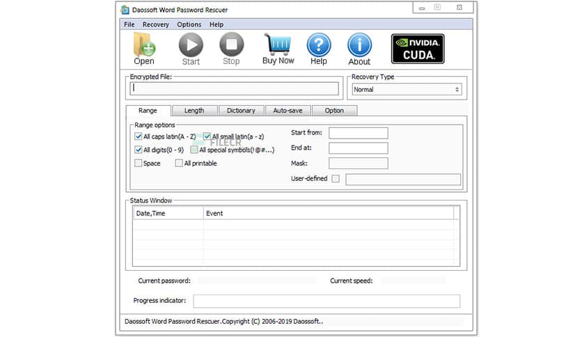582x337 pixels.
Task: Toggle All small latin(a - z) checkbox
Action: 207,136
